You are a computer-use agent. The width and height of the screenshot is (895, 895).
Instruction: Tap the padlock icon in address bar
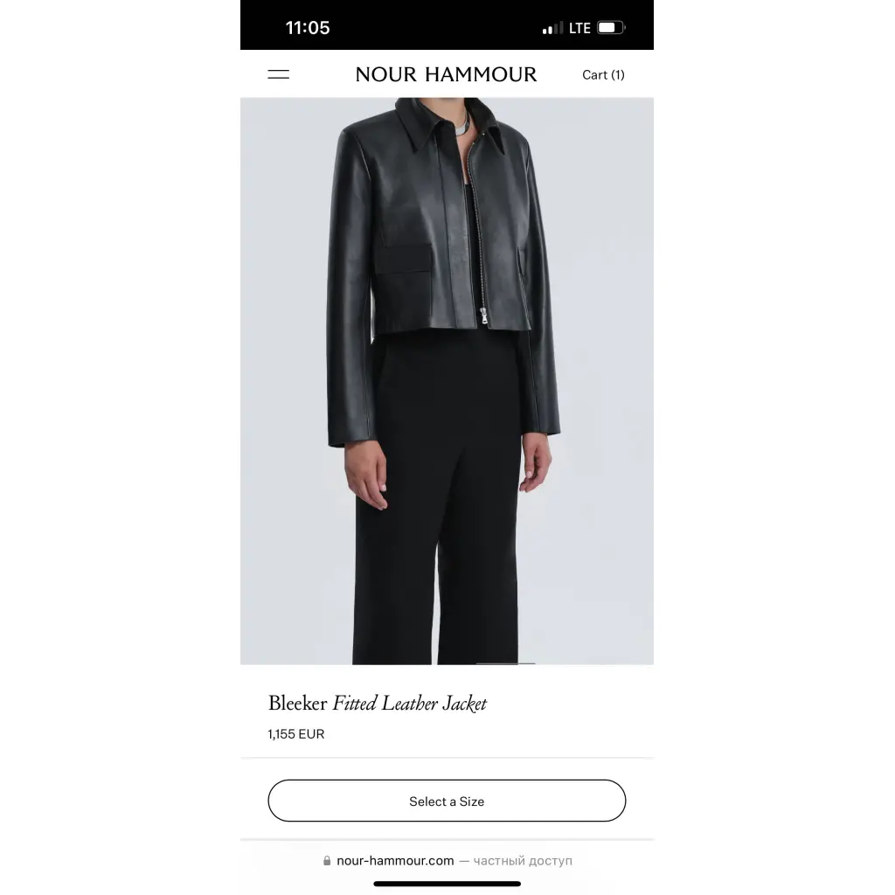coord(327,861)
